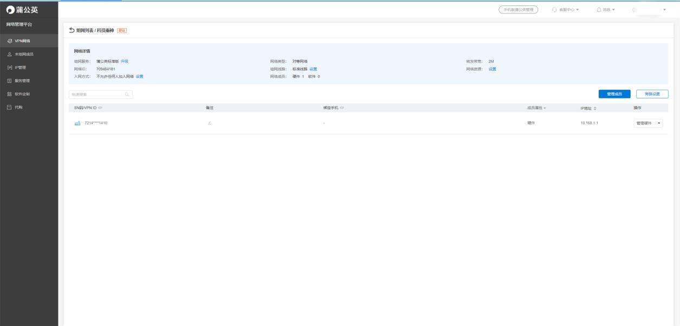Open 服务管理 in the sidebar
This screenshot has width=680, height=326.
click(29, 81)
